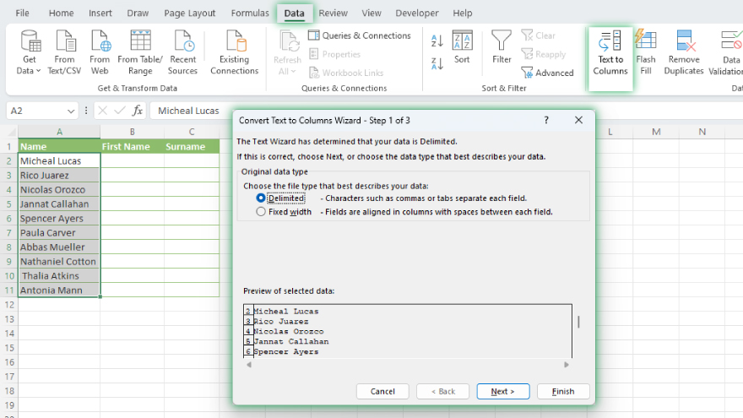
Task: Click the wizard Cancel button
Action: point(382,392)
